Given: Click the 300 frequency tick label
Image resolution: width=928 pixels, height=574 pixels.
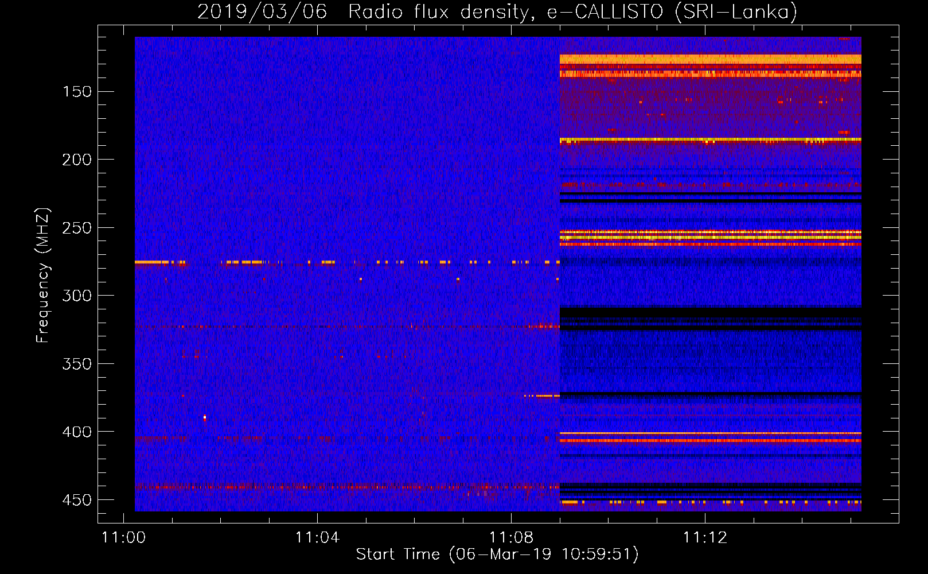Looking at the screenshot, I should click(x=77, y=296).
